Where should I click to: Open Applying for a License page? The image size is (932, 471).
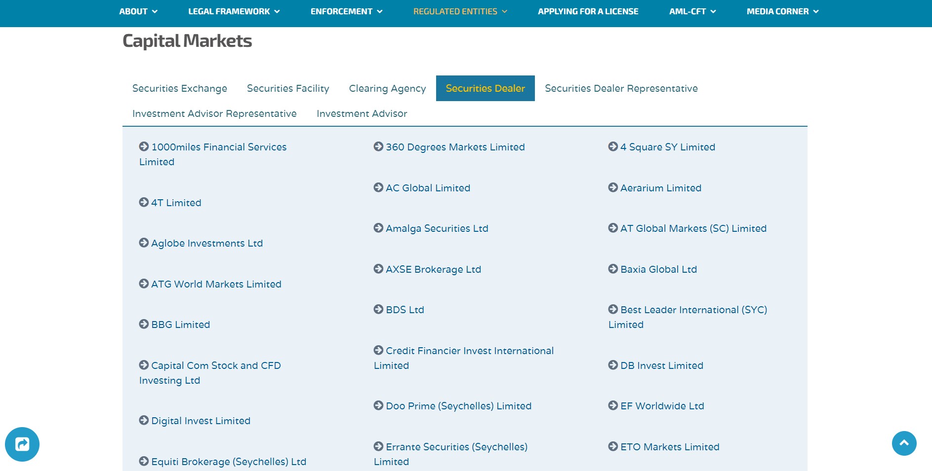point(588,11)
